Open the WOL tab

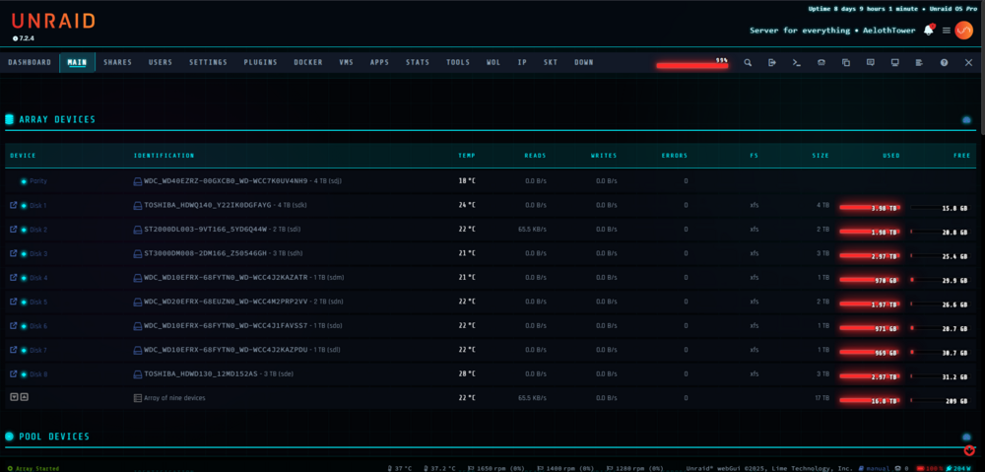pos(493,63)
